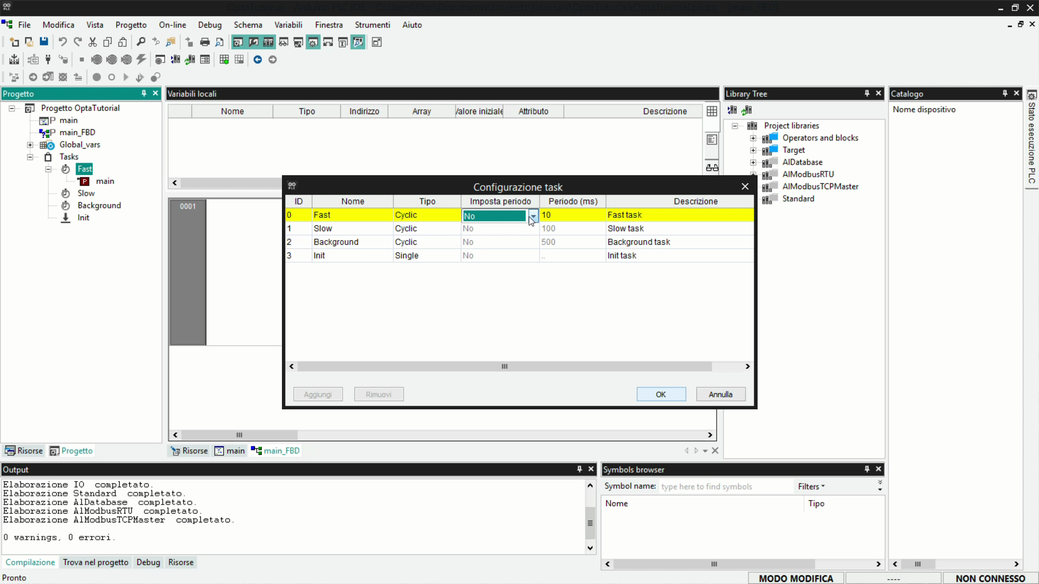Click the Print icon in toolbar
The image size is (1039, 584).
pyautogui.click(x=205, y=42)
